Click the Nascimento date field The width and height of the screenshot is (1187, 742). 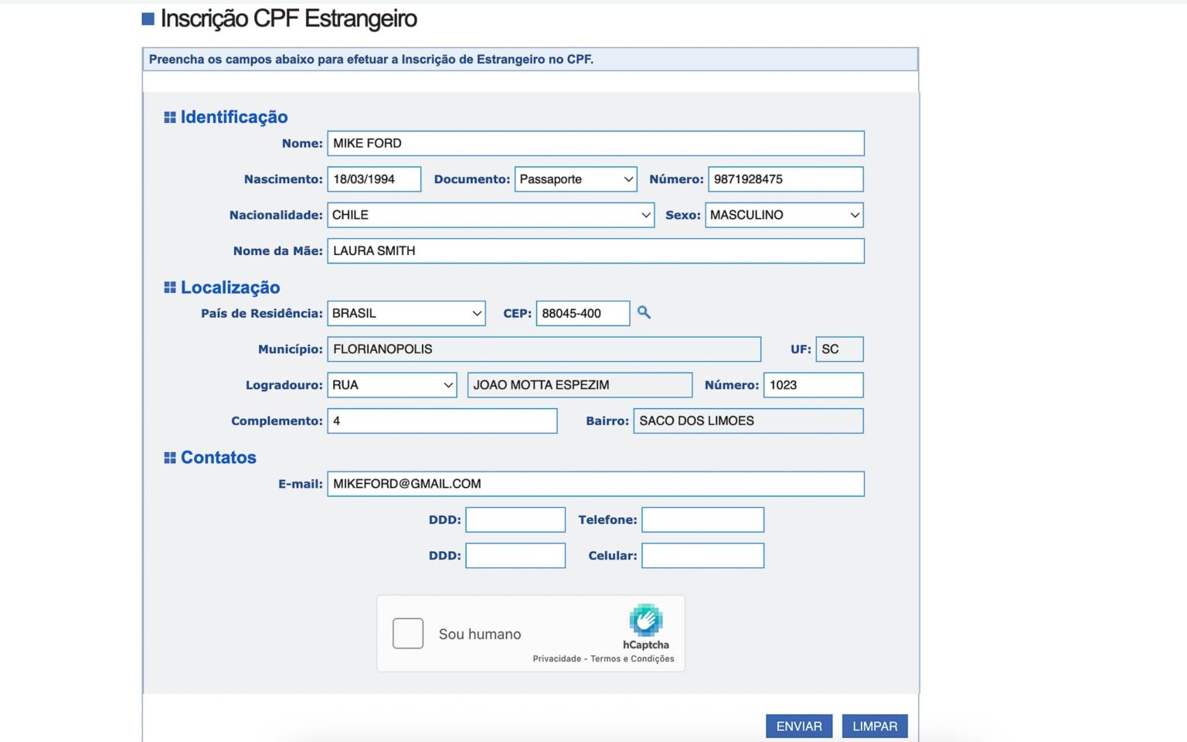click(373, 179)
